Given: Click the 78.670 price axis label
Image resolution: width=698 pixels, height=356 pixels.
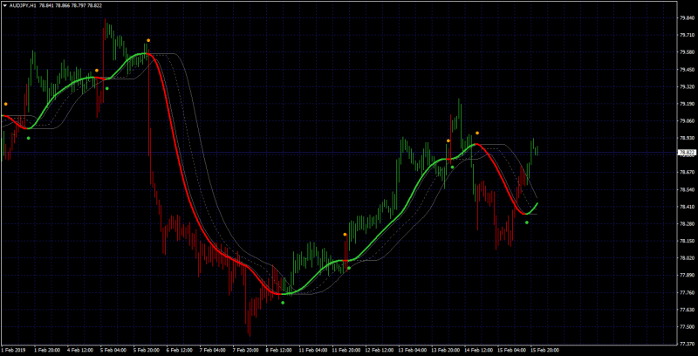Looking at the screenshot, I should 686,173.
